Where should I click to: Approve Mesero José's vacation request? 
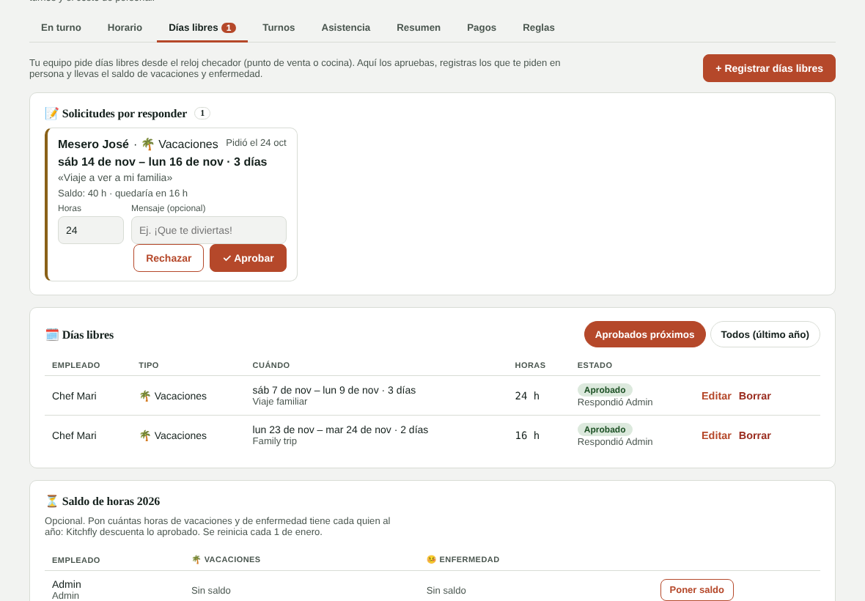[249, 258]
